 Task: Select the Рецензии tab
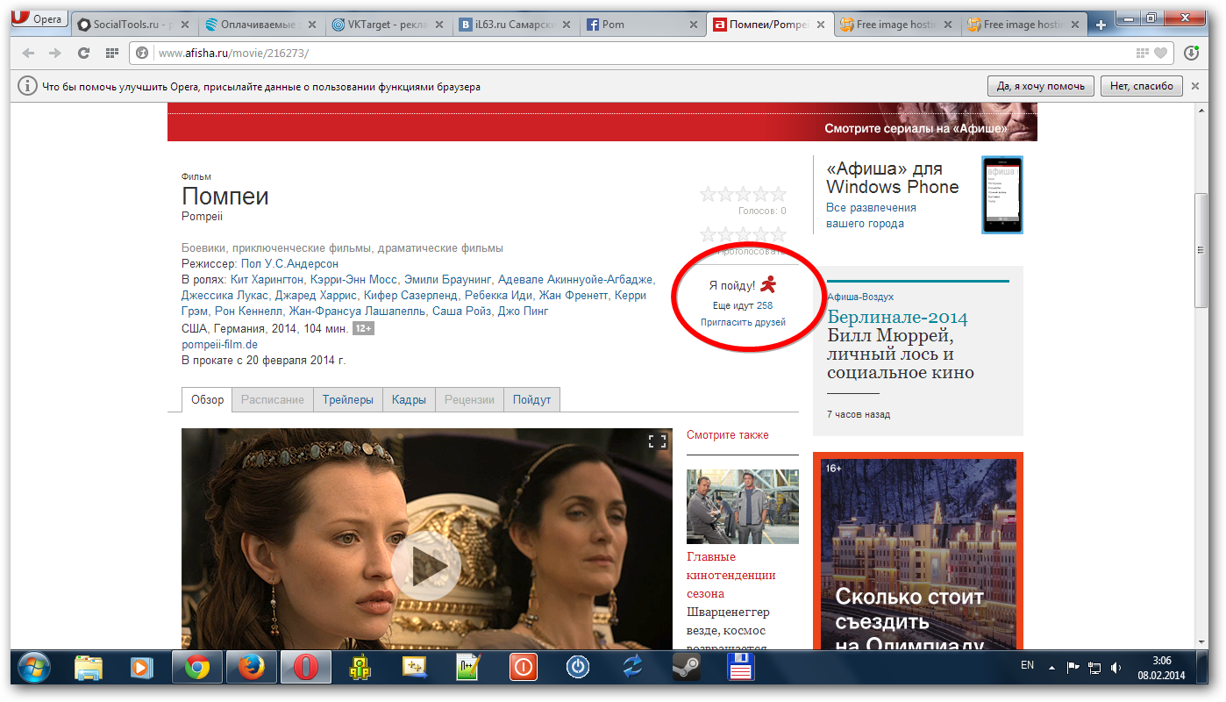tap(470, 399)
